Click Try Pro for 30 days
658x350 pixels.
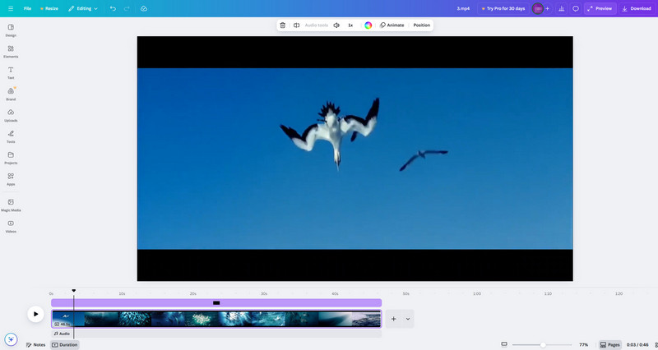tap(502, 8)
